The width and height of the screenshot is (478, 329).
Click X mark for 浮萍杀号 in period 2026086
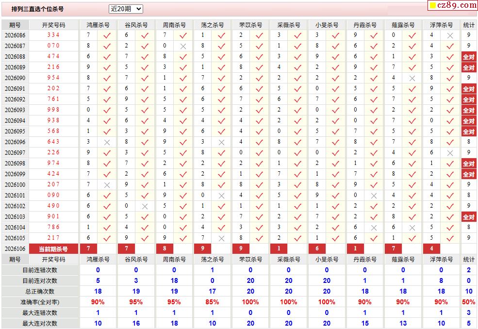click(x=450, y=35)
